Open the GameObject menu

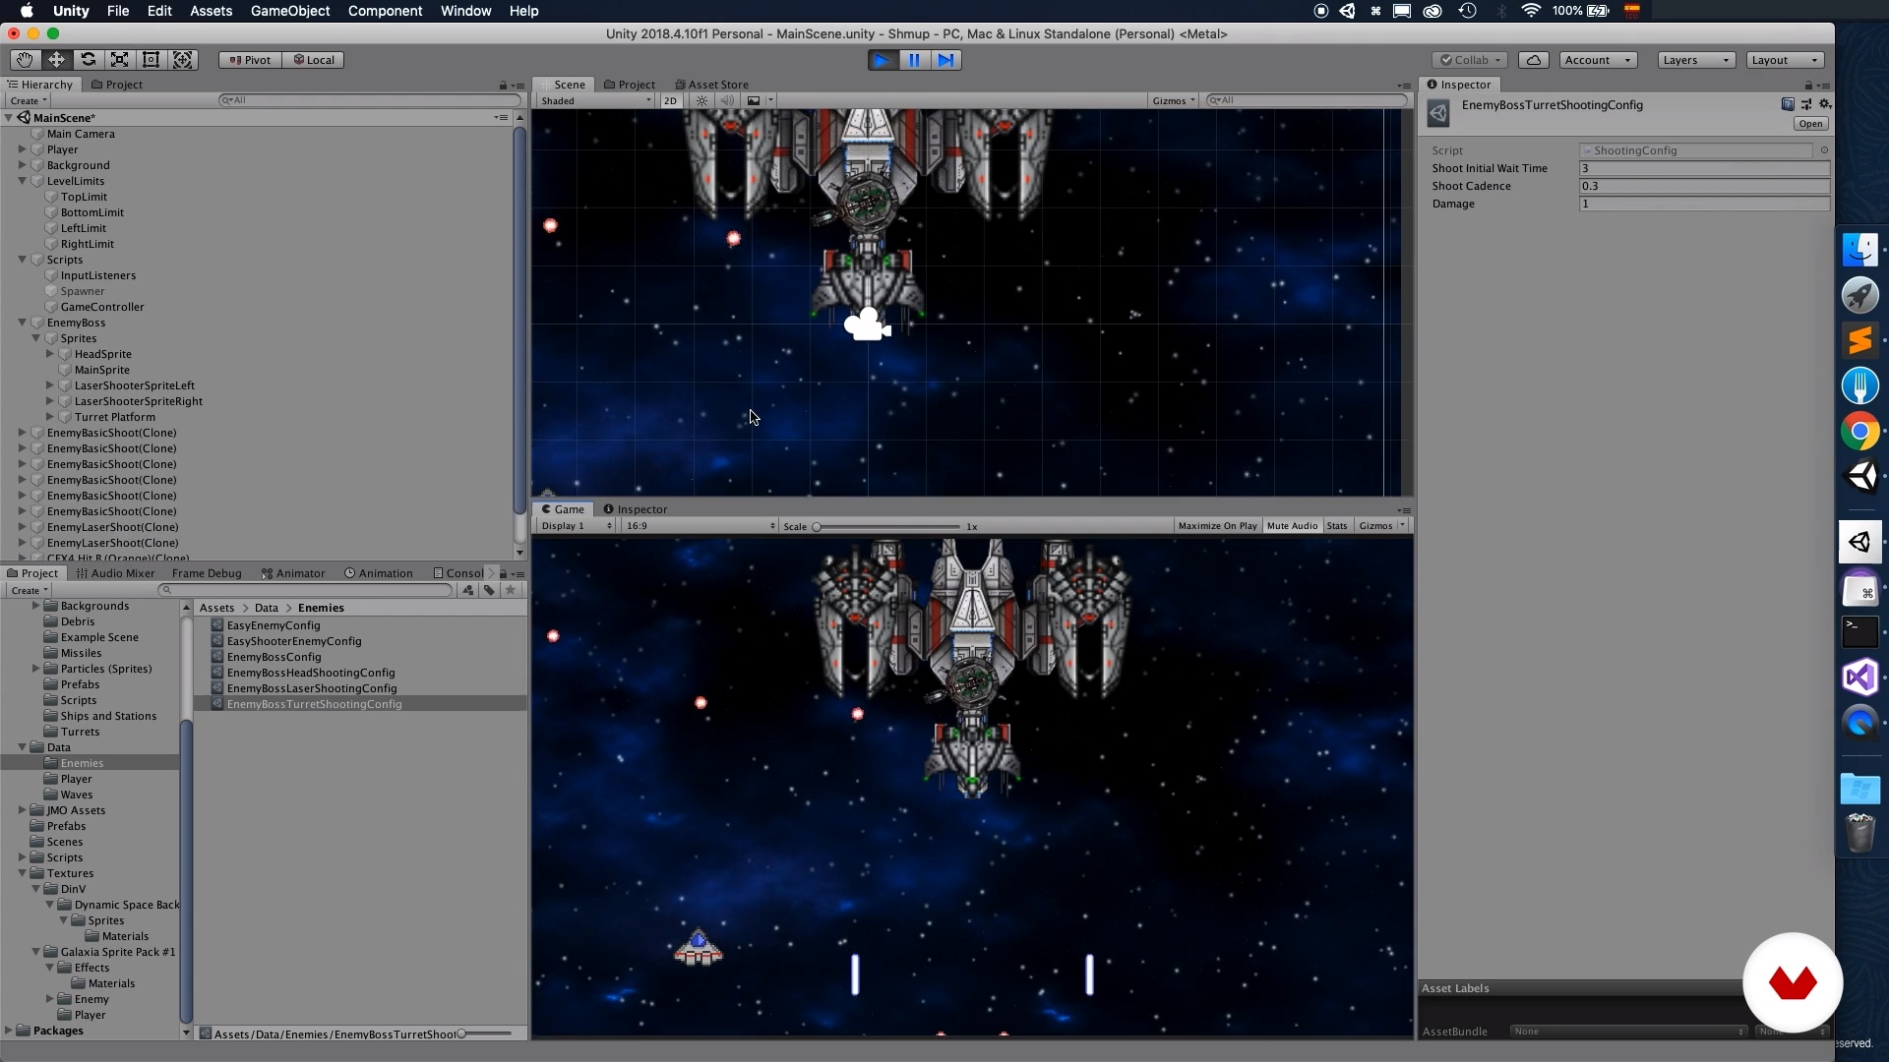coord(290,11)
